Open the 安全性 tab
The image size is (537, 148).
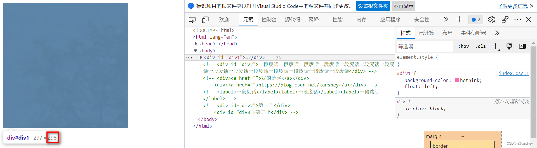422,19
